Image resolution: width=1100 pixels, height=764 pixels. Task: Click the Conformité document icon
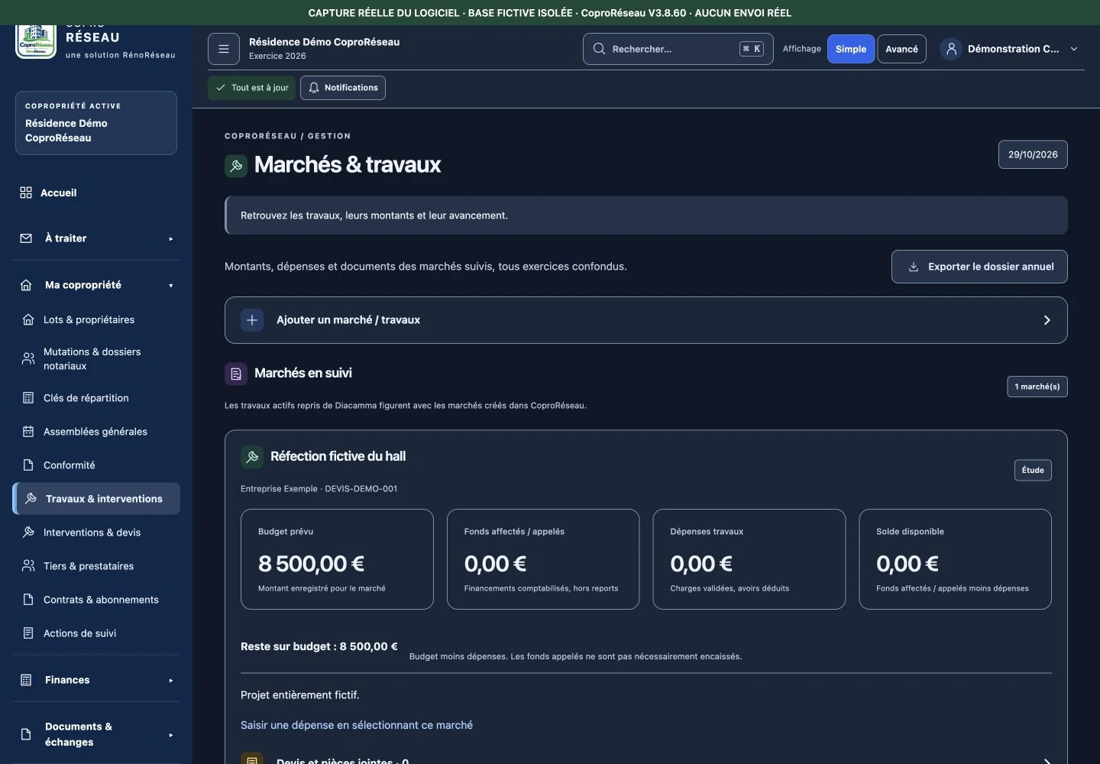tap(28, 465)
